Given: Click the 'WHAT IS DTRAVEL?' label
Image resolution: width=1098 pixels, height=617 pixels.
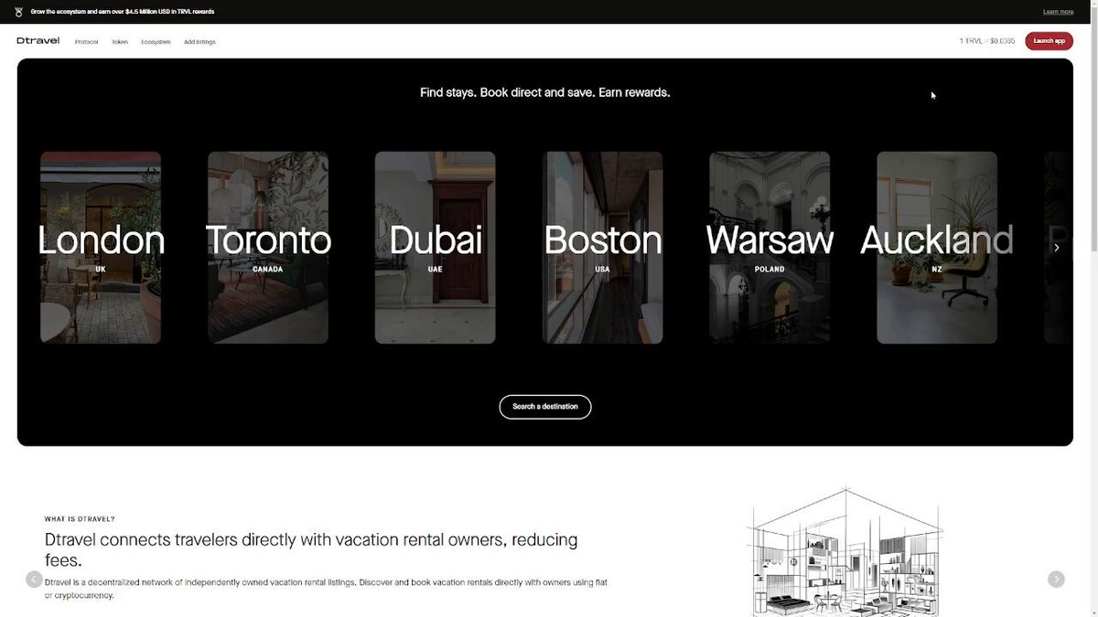Looking at the screenshot, I should point(80,519).
